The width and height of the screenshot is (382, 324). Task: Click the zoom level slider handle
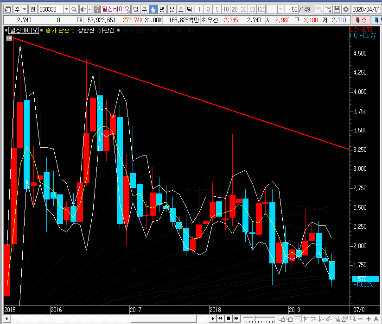(x=255, y=318)
